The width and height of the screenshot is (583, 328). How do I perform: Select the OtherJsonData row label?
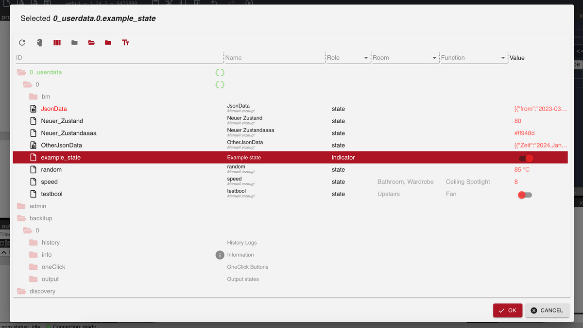61,145
